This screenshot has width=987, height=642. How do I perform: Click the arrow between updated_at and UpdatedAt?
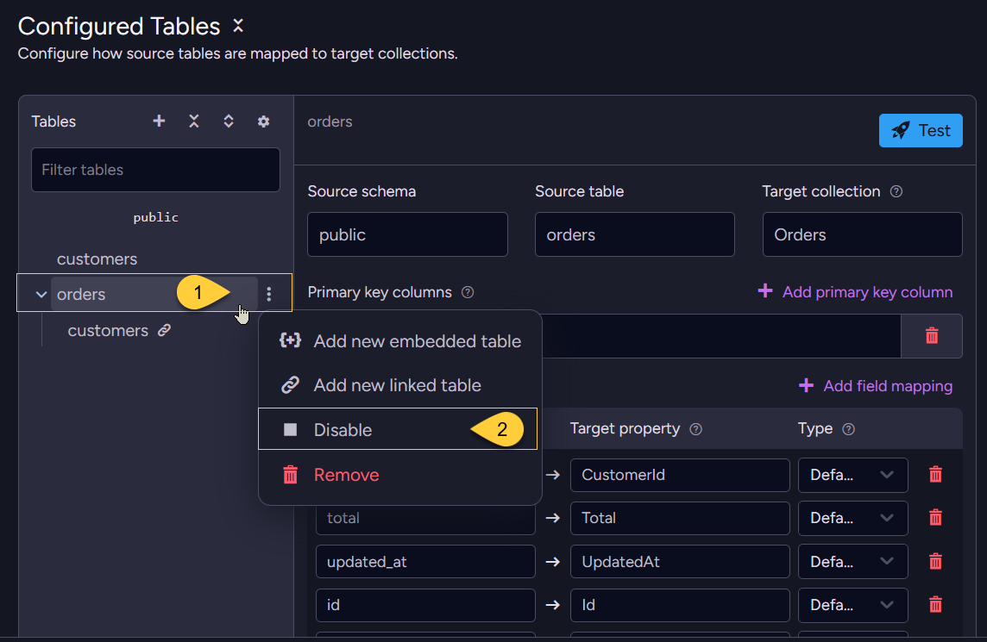click(553, 562)
